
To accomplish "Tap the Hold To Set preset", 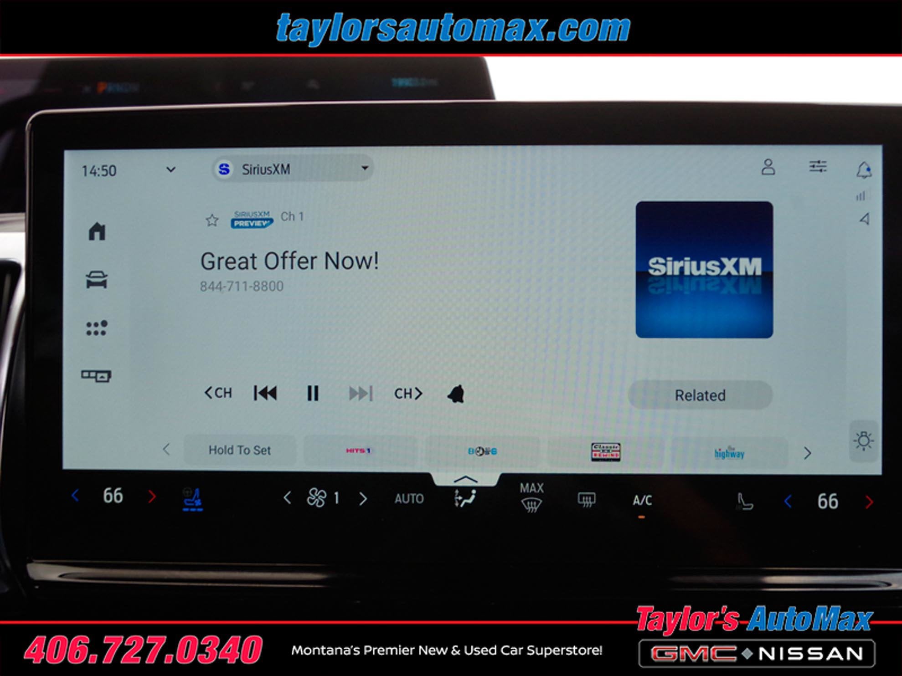I will pyautogui.click(x=240, y=450).
